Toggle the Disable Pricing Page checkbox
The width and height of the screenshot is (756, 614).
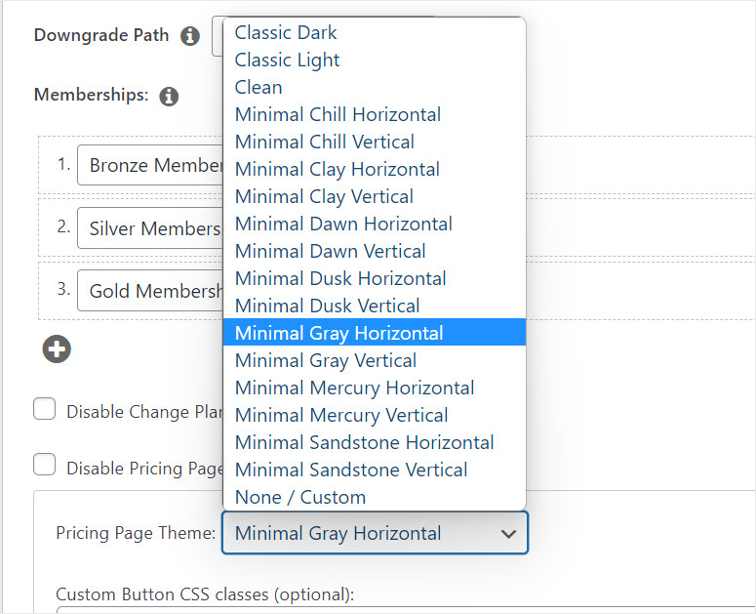45,467
